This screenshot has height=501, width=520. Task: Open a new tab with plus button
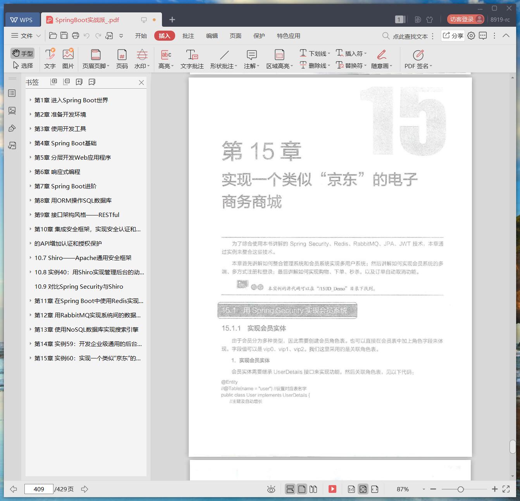(172, 19)
